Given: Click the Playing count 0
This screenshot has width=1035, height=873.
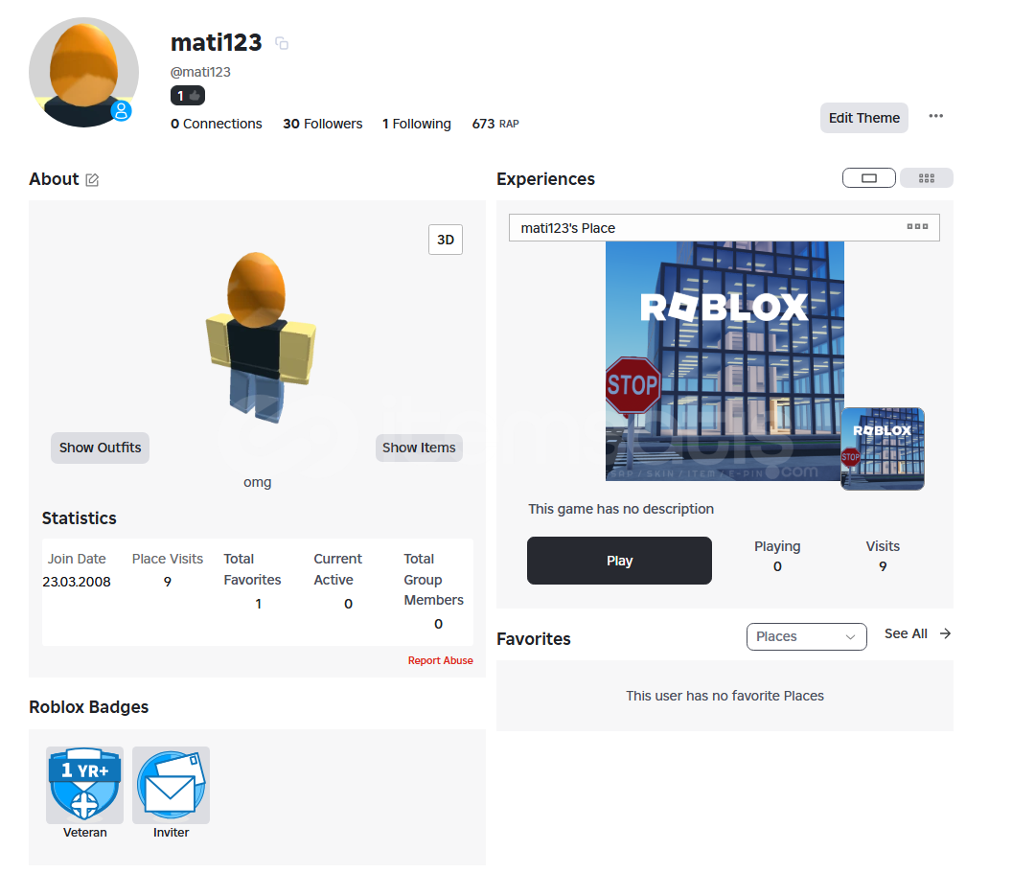Looking at the screenshot, I should pyautogui.click(x=777, y=566).
